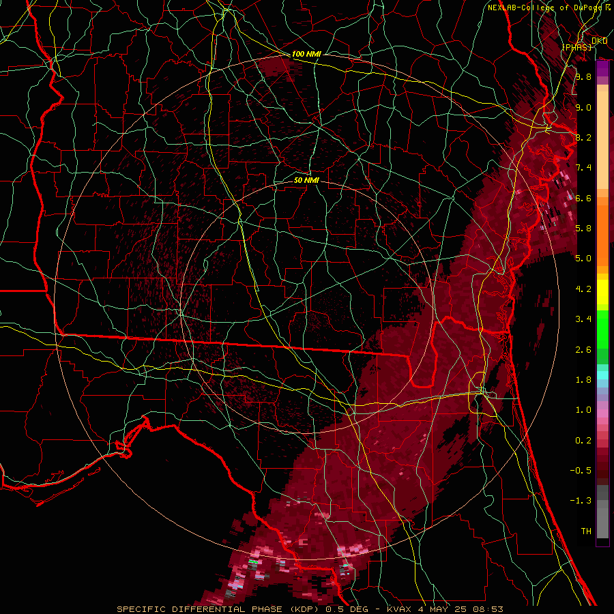Click the 50 NMI range ring label
614x614 pixels.
pos(306,180)
